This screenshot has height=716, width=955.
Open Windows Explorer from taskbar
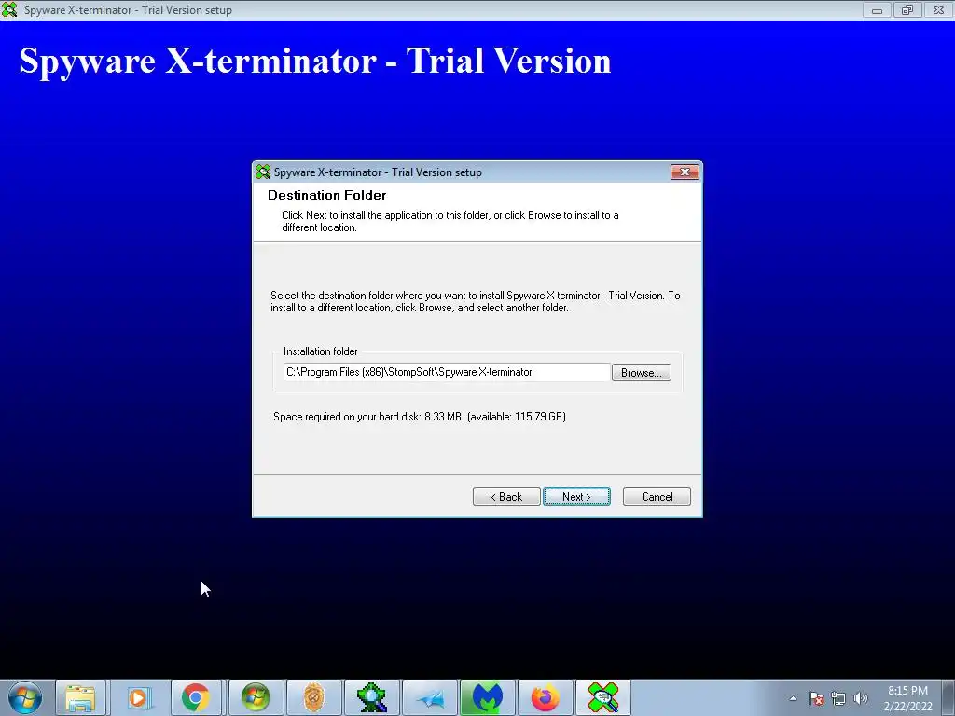(x=80, y=697)
